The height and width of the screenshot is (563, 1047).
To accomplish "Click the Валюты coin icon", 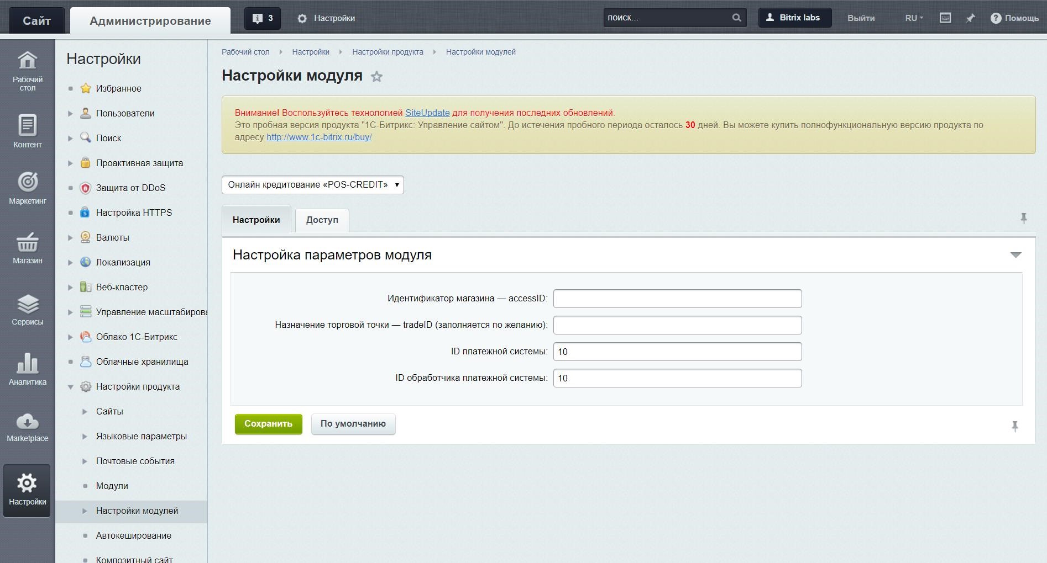I will click(85, 237).
